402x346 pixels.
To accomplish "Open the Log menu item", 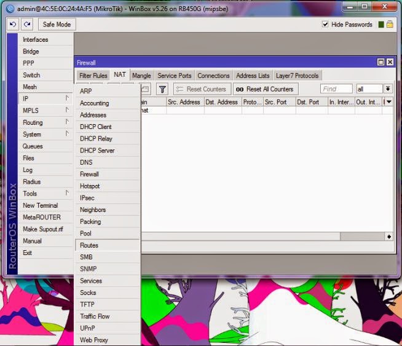I will click(46, 170).
